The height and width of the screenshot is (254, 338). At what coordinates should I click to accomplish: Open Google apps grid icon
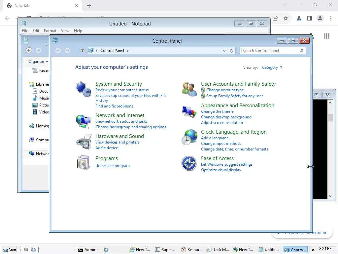tap(327, 36)
